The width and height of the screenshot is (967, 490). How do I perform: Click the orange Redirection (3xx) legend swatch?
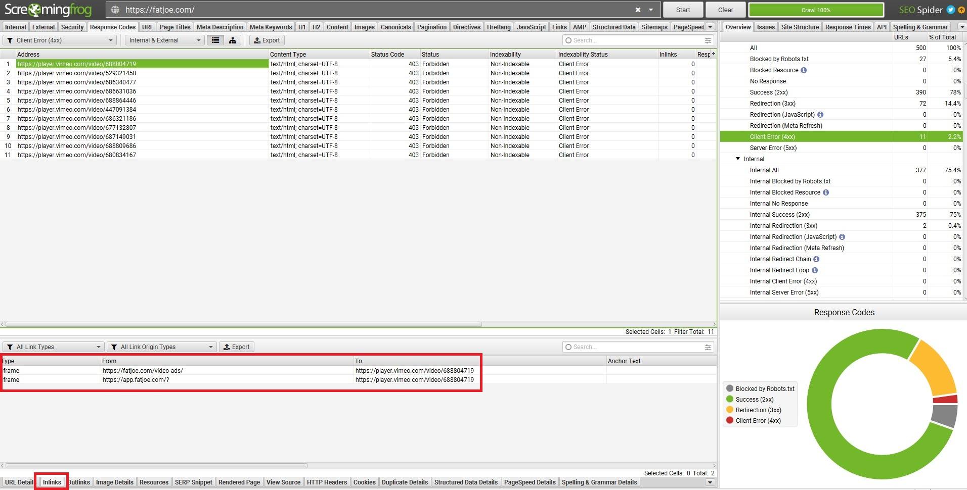pyautogui.click(x=730, y=410)
